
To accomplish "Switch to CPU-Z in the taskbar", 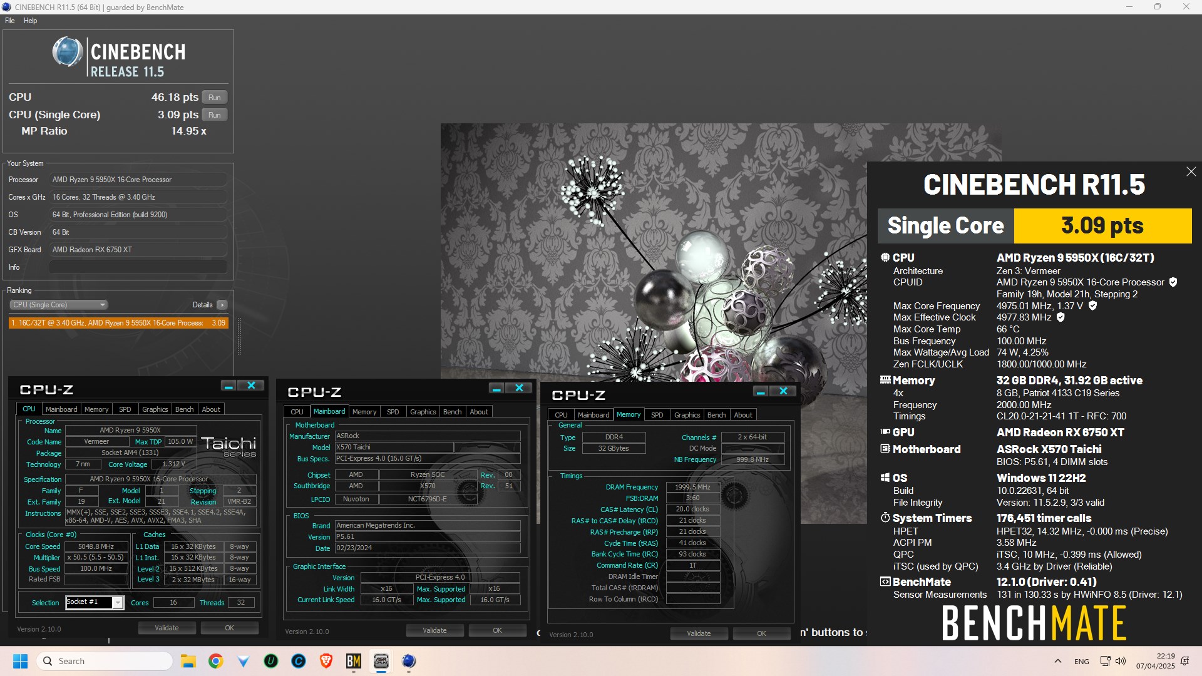I will click(x=381, y=661).
